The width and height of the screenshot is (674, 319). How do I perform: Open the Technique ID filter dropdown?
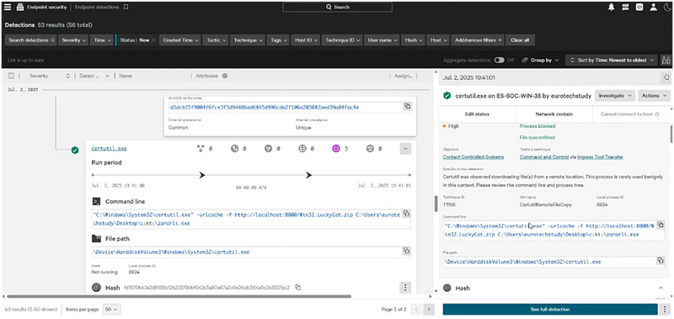[342, 40]
